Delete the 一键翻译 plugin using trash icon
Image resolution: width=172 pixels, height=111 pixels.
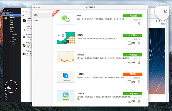coord(139,82)
